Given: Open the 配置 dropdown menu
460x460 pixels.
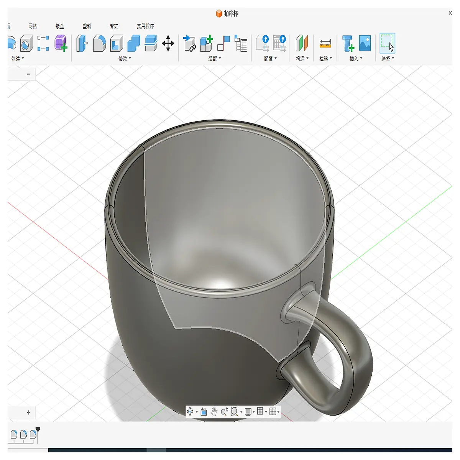Looking at the screenshot, I should [x=270, y=59].
